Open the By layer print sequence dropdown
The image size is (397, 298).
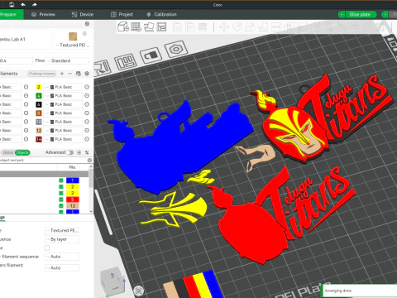click(x=62, y=239)
